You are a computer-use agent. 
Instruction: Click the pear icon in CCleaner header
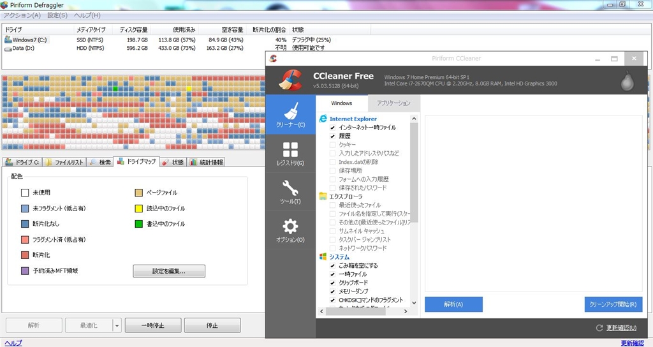627,80
